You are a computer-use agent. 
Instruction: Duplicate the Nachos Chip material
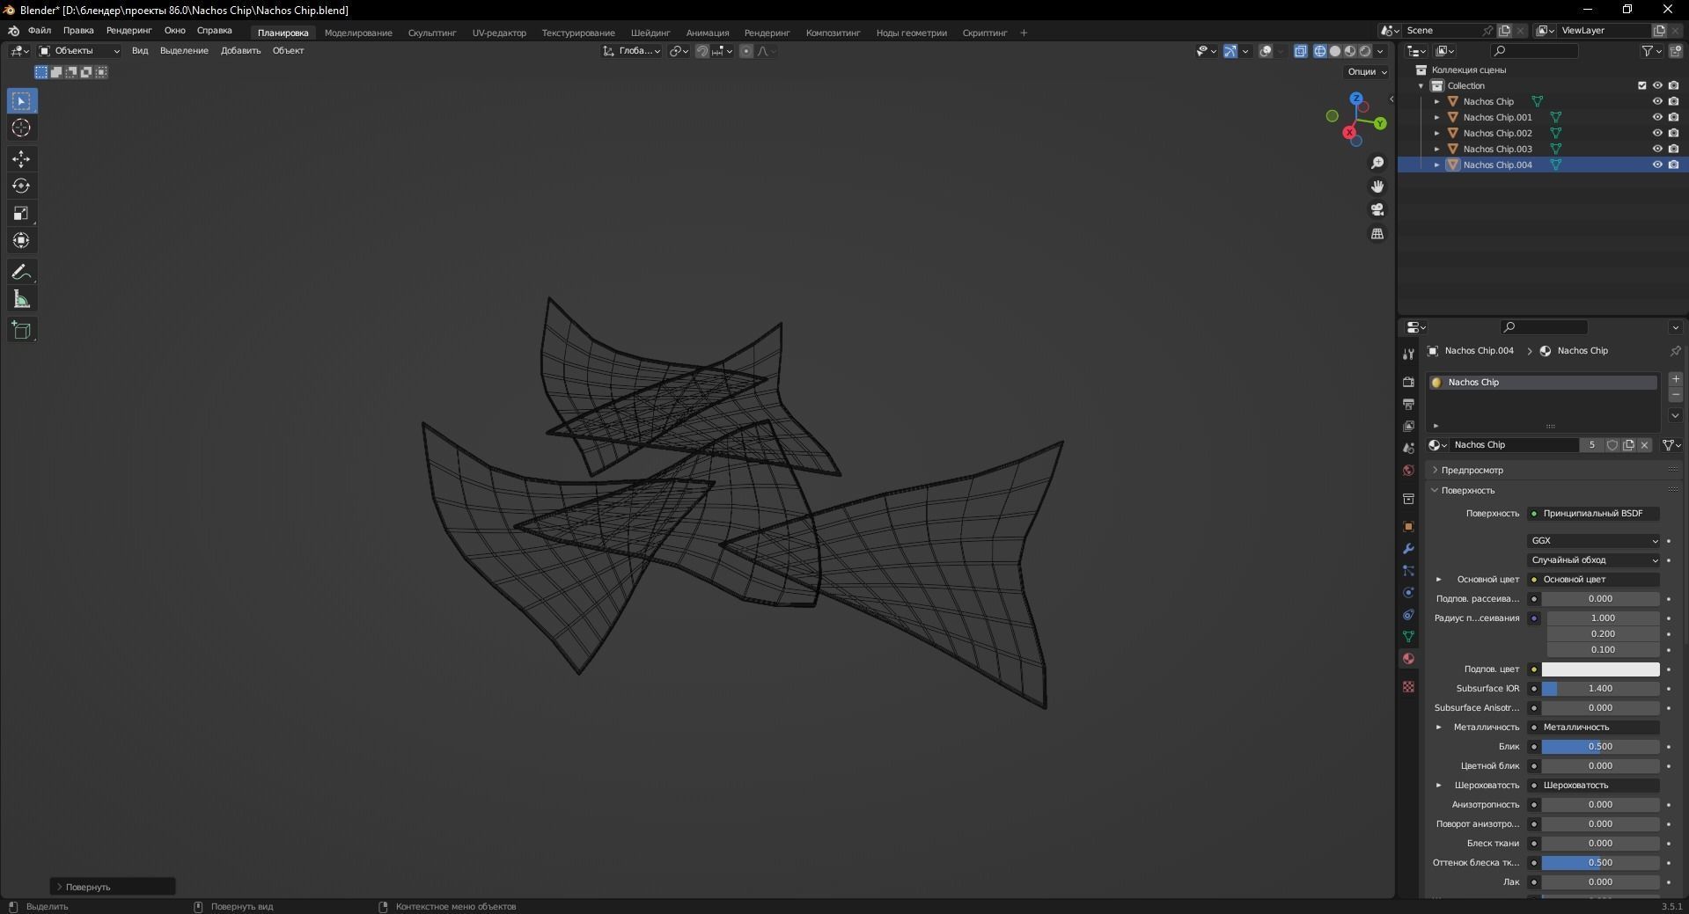(1628, 445)
